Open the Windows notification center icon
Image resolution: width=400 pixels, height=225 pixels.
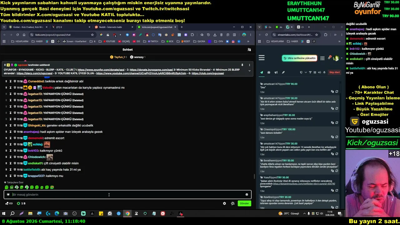click(340, 214)
